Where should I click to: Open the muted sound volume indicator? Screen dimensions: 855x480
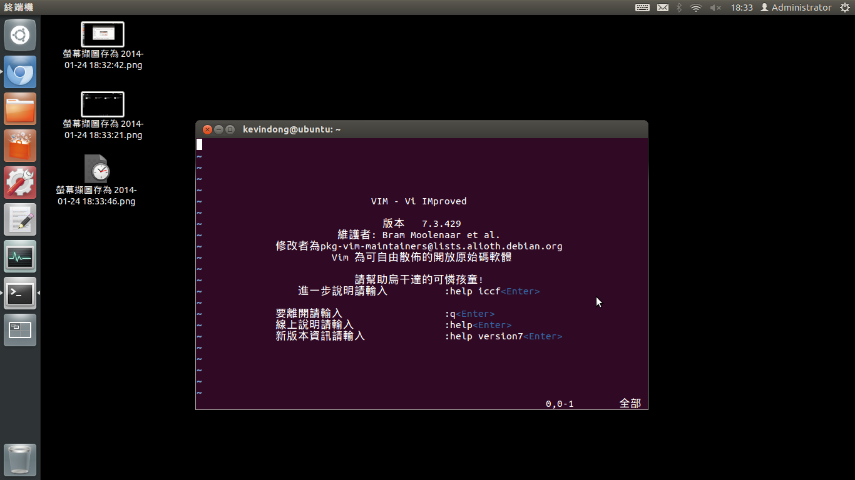tap(715, 7)
